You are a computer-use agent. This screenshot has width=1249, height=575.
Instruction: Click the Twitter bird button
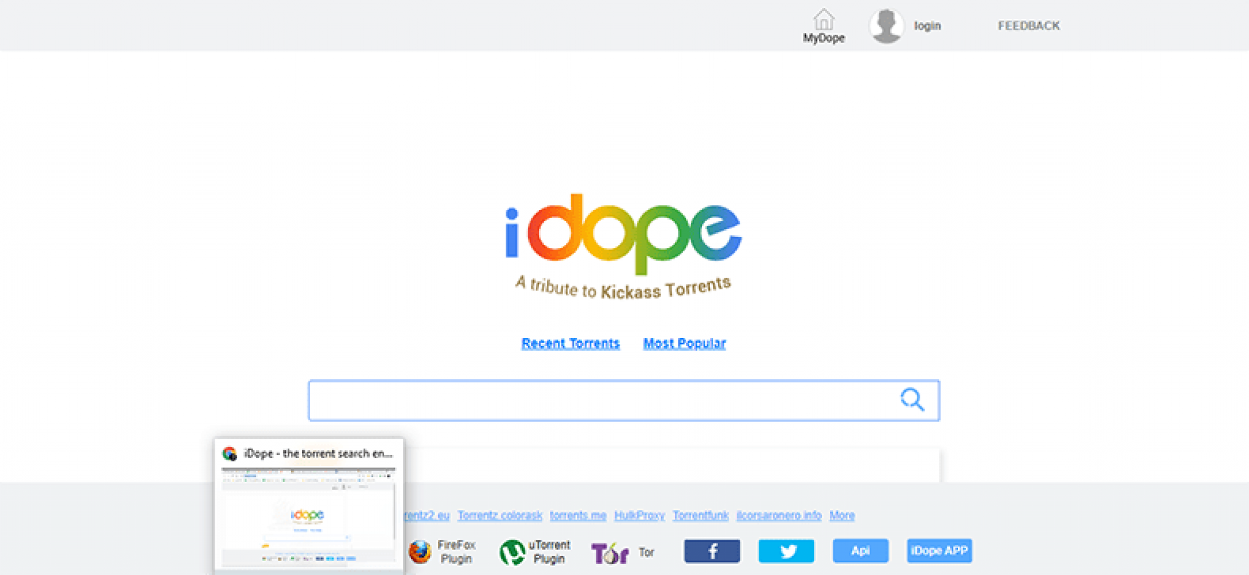[x=786, y=551]
